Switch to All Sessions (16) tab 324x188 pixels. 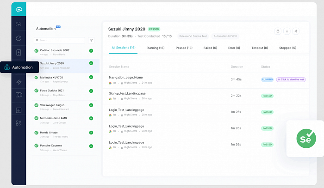124,48
